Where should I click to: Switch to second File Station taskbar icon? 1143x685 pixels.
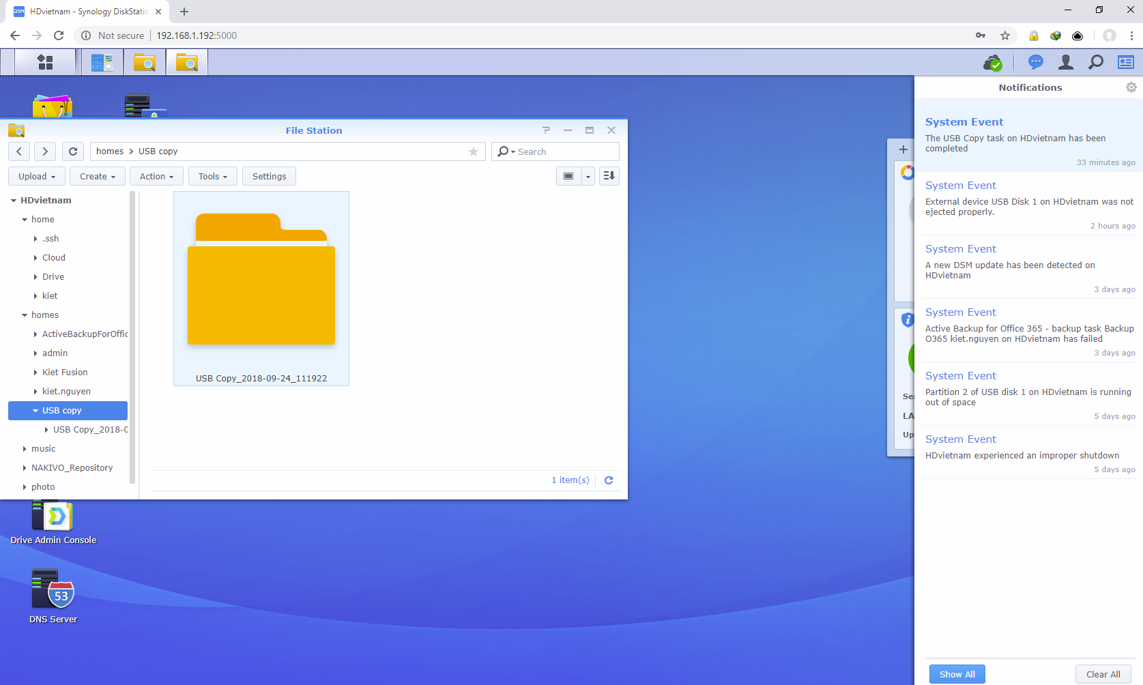(x=187, y=63)
